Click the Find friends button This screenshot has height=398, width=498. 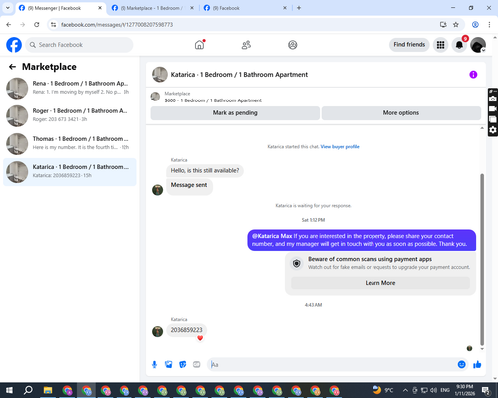(409, 45)
